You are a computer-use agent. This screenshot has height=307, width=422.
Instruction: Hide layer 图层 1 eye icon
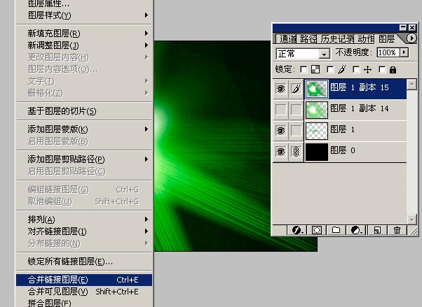[280, 131]
